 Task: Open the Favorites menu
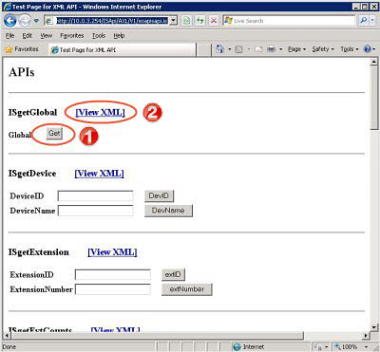point(72,36)
